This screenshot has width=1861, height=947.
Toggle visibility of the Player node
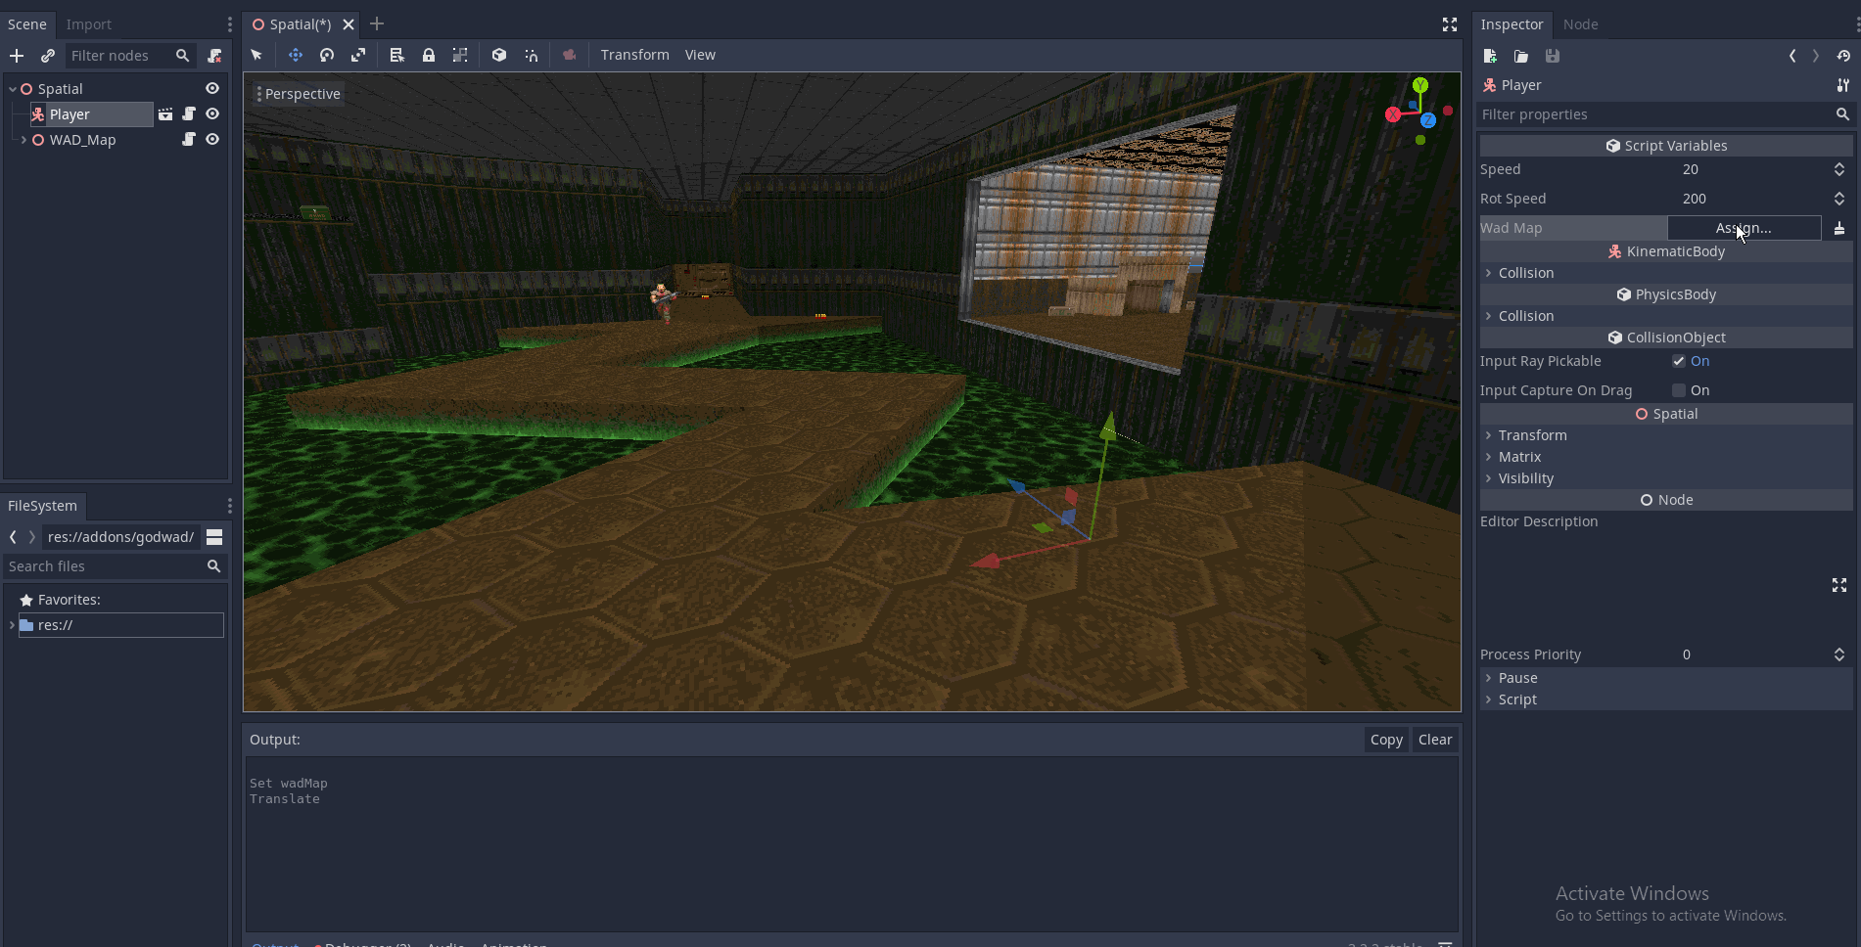212,114
